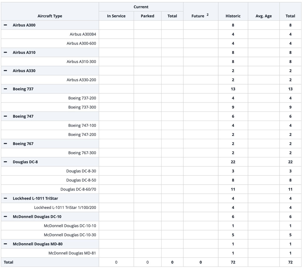This screenshot has height=268, width=303.
Task: Click the Parked column header
Action: point(147,16)
